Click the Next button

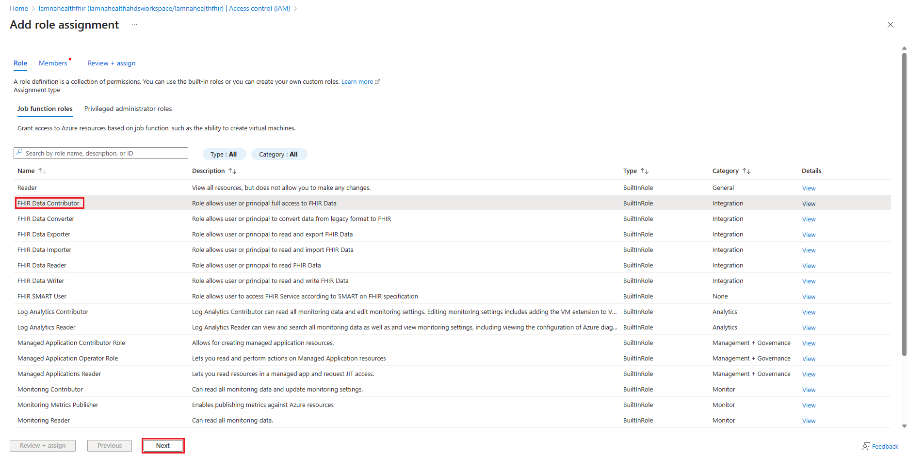(x=163, y=446)
